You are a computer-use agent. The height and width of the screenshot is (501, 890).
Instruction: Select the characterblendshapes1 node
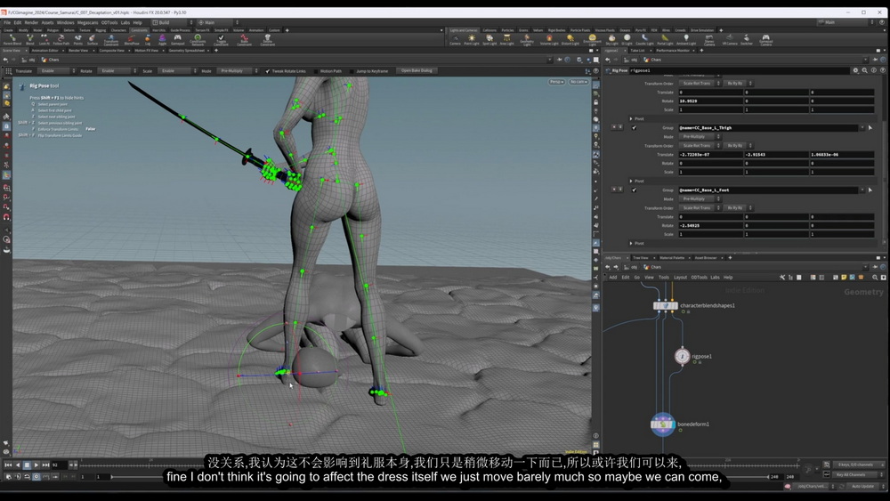point(665,306)
